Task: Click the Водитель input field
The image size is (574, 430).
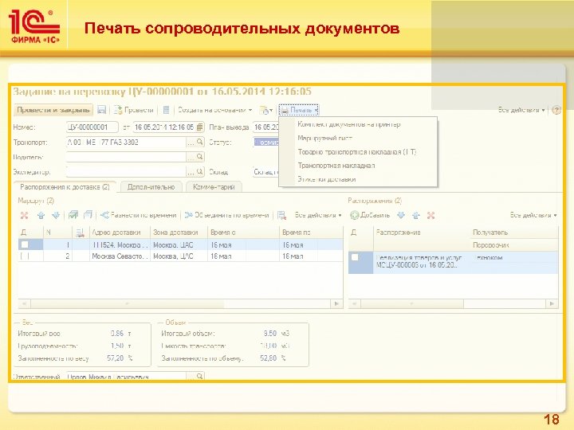Action: pos(126,157)
